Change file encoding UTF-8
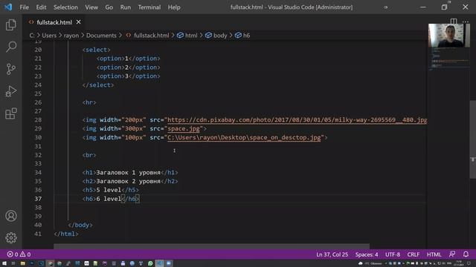Viewport: 476px width, 267px height. pos(393,254)
